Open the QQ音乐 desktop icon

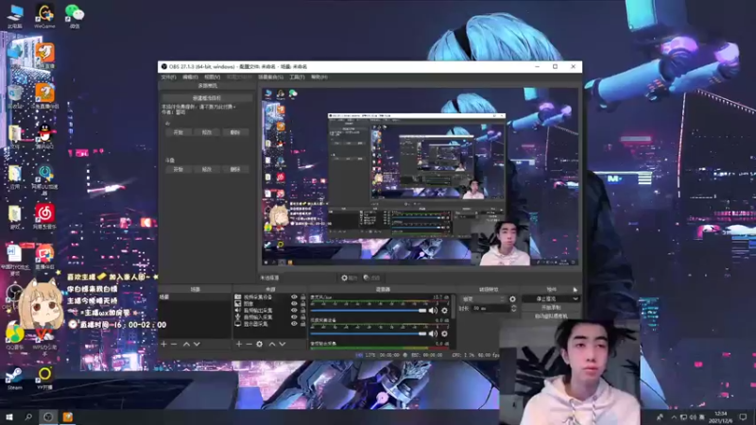(15, 337)
